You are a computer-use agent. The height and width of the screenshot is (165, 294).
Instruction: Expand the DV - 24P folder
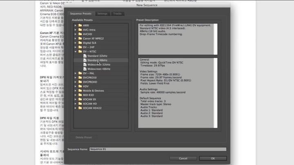tap(76, 47)
